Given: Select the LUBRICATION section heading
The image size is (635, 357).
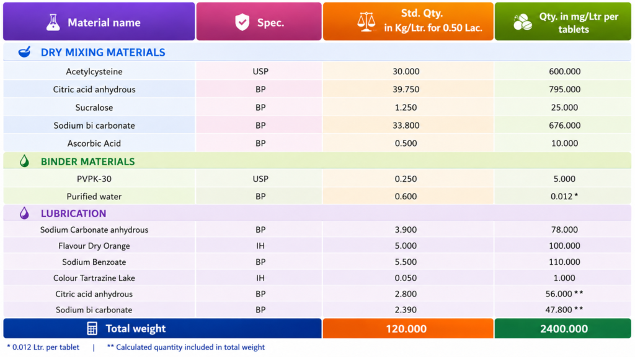Looking at the screenshot, I should coord(73,213).
